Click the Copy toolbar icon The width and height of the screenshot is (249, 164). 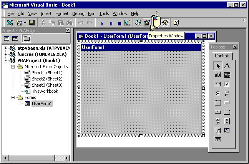pyautogui.click(x=51, y=23)
